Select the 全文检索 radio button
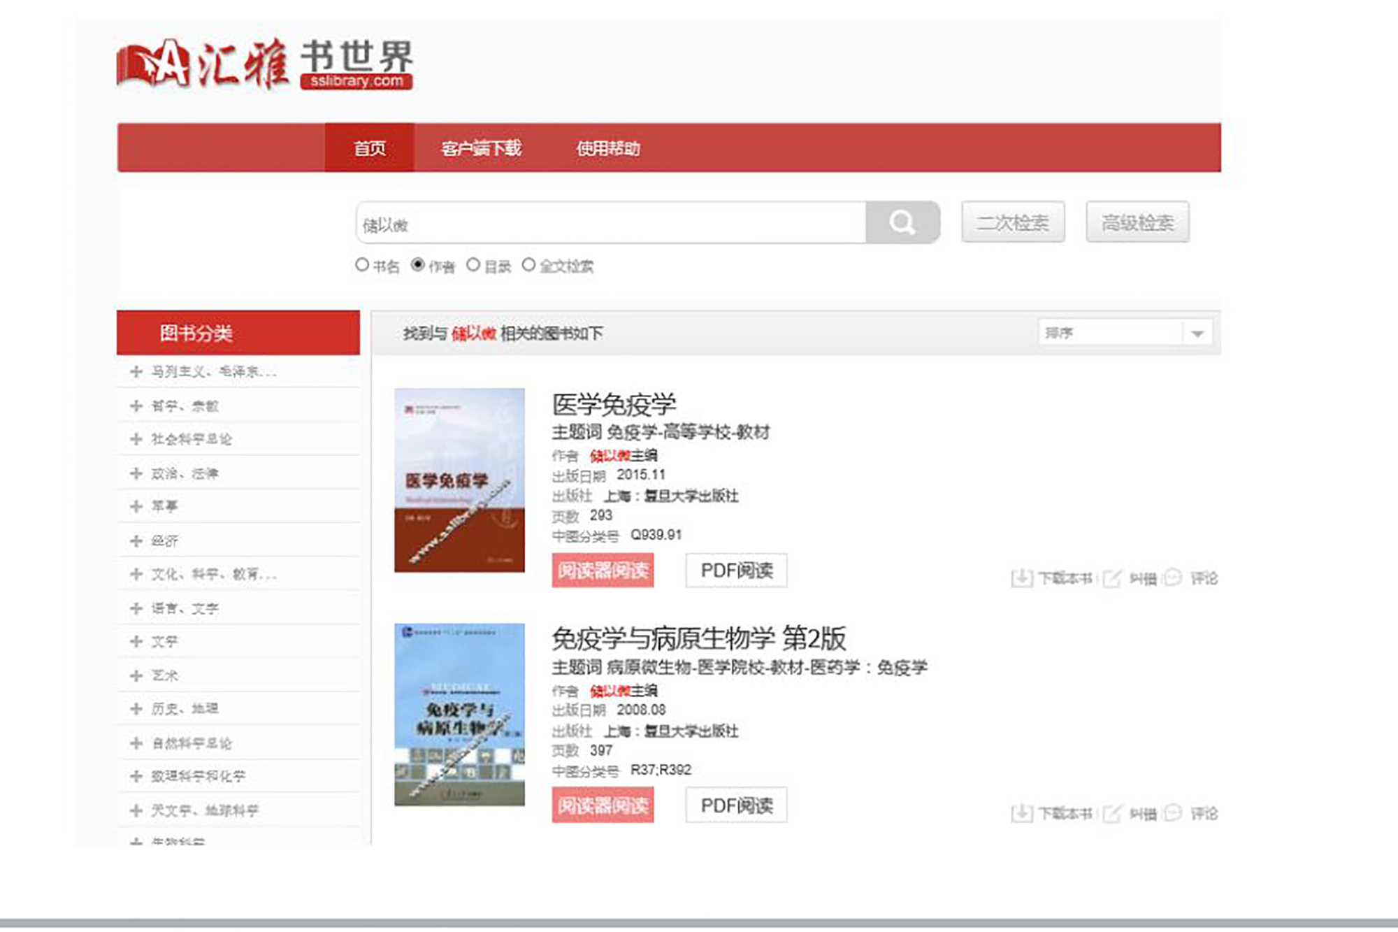1398x932 pixels. click(529, 265)
